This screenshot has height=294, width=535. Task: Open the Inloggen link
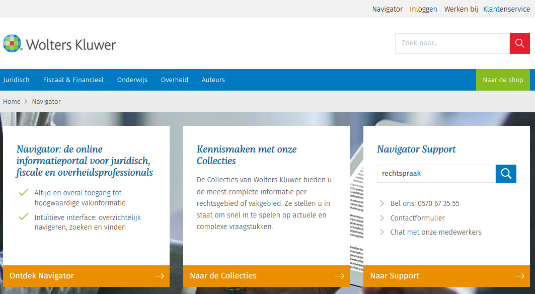423,9
